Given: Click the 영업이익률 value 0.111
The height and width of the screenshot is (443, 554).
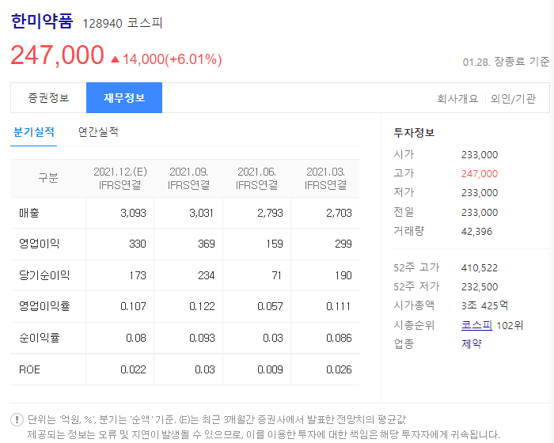Looking at the screenshot, I should (x=338, y=306).
